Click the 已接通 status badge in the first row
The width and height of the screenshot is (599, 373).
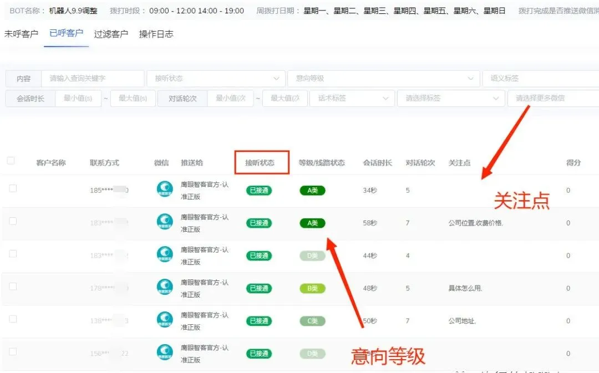tap(258, 190)
